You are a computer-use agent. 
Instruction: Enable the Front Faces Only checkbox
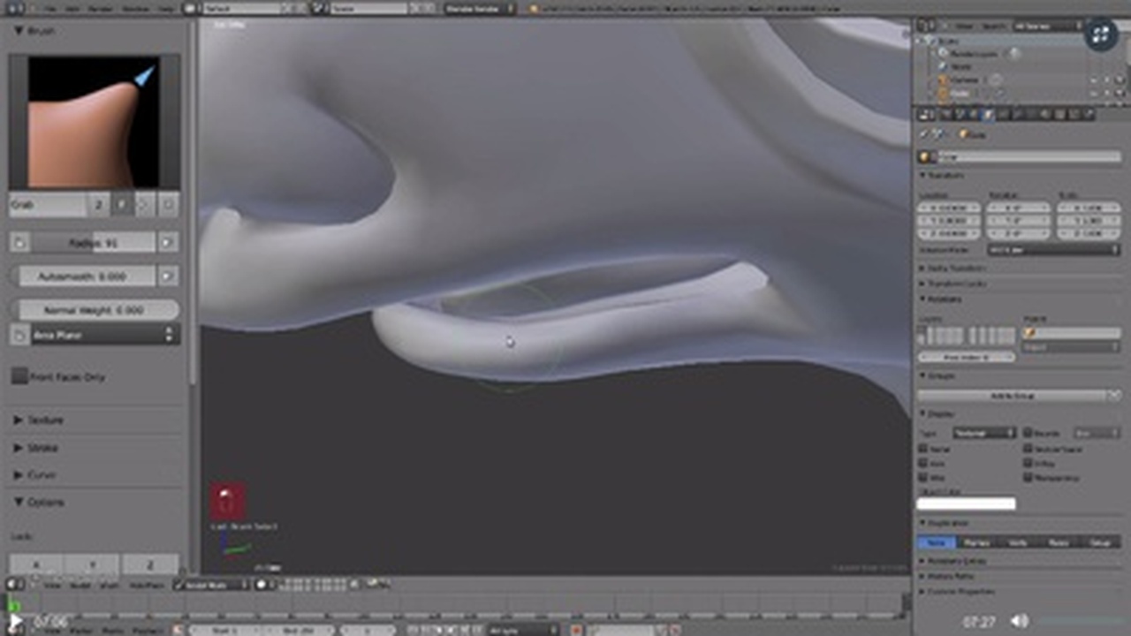point(19,377)
